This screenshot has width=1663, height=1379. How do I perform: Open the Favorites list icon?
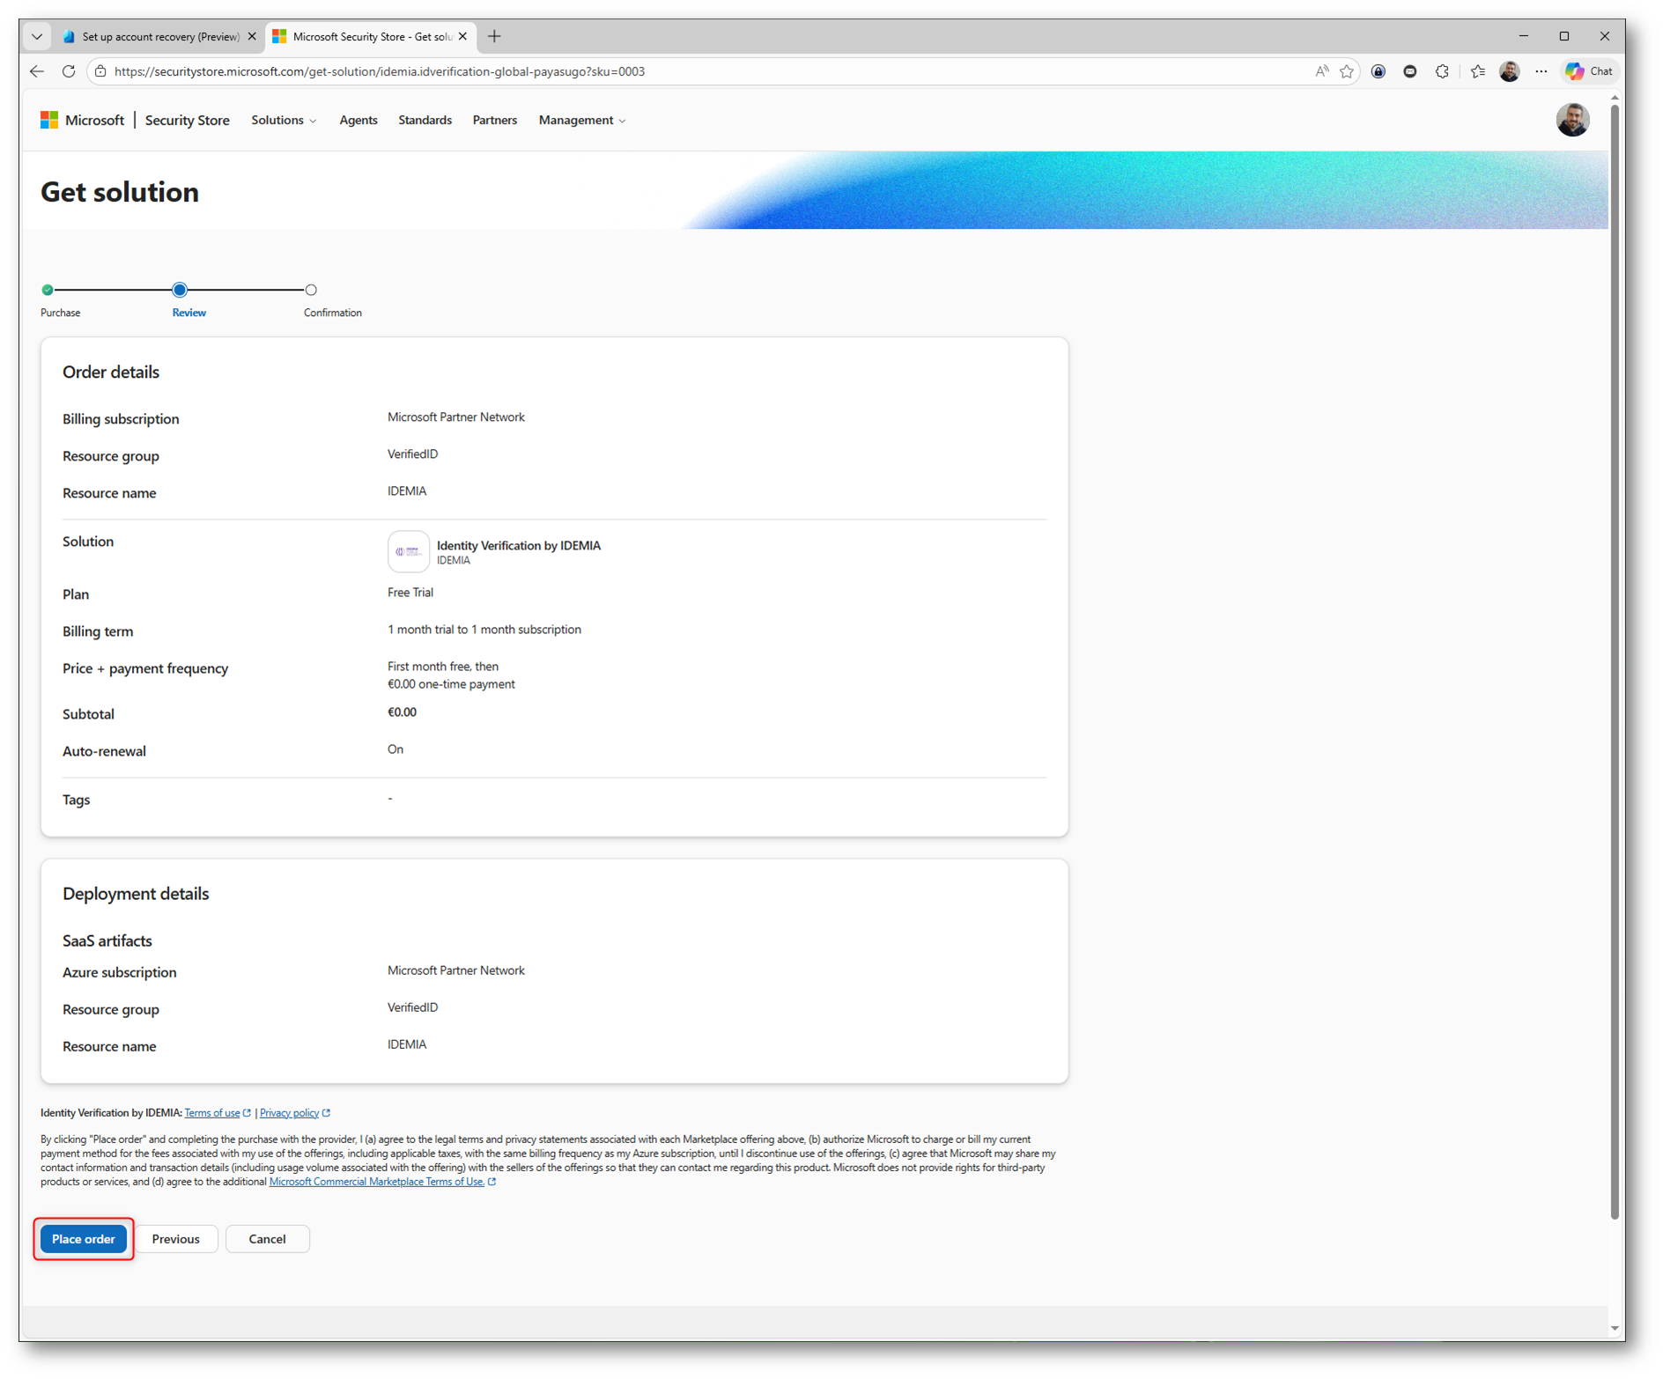(1478, 71)
